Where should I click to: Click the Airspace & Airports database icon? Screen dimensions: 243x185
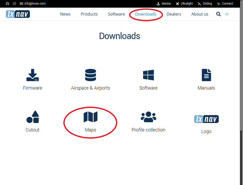click(90, 75)
